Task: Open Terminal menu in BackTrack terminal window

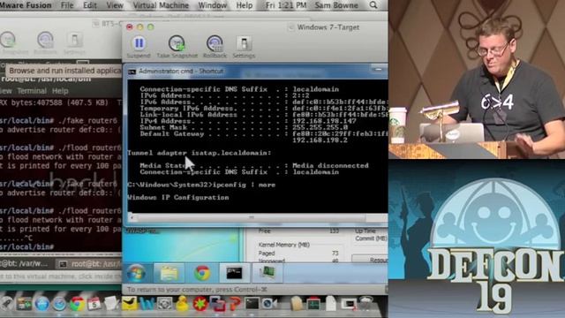Action: click(32, 91)
